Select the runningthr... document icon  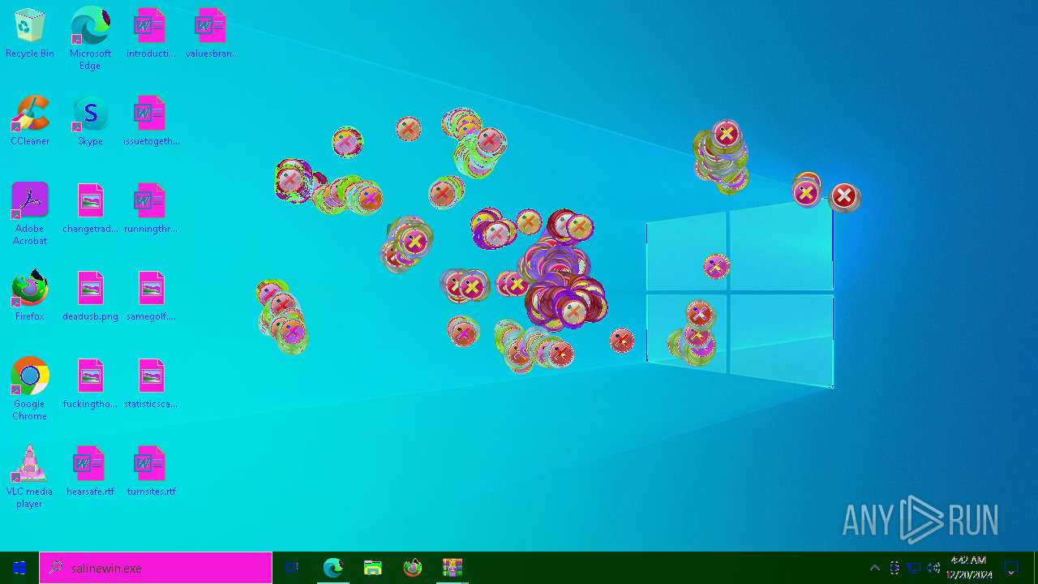150,209
